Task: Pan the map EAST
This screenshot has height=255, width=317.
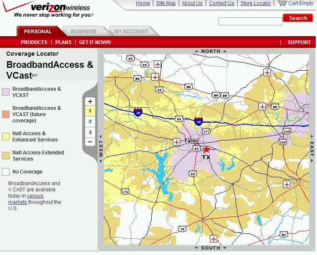Action: [312, 149]
